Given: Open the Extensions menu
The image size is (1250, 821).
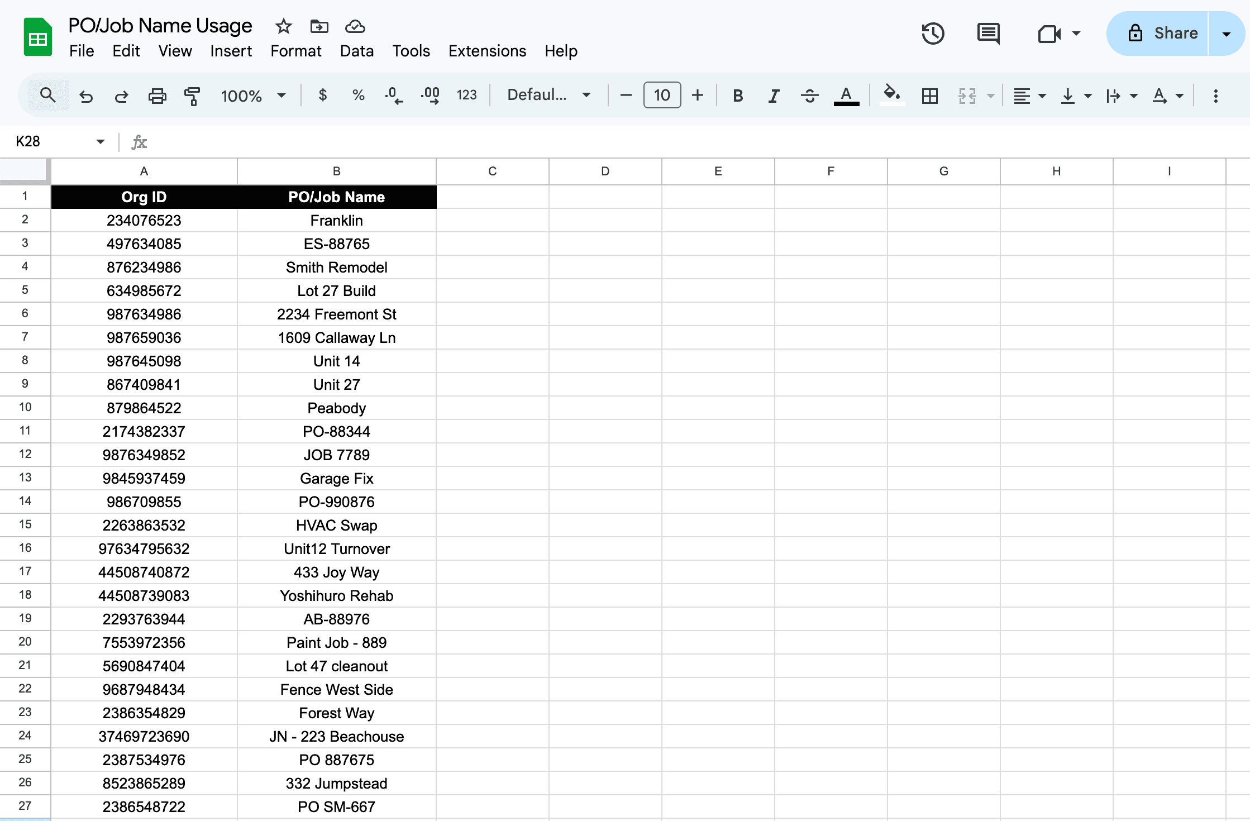Looking at the screenshot, I should tap(487, 51).
